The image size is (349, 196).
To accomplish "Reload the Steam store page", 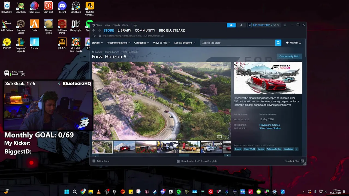I will pos(94,36).
